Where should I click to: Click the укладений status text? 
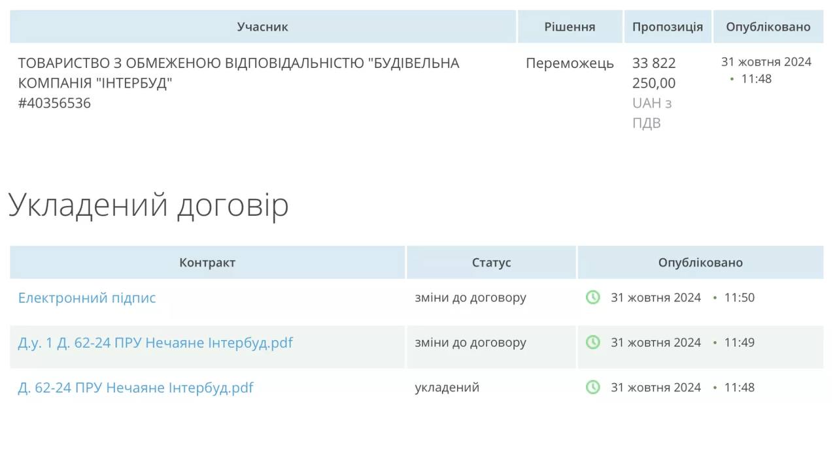coord(447,388)
